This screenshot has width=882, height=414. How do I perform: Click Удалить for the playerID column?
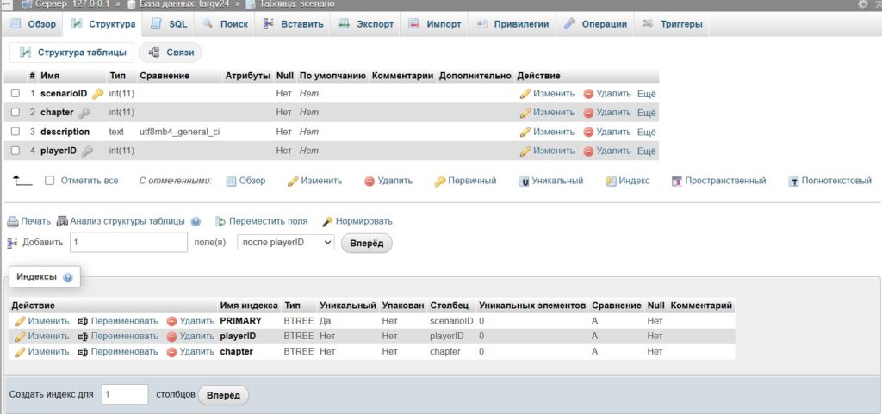pos(607,151)
